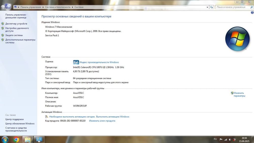This screenshot has height=143, width=254.
Task: Click 'Service Pack 1' text
Action: pyautogui.click(x=52, y=35)
